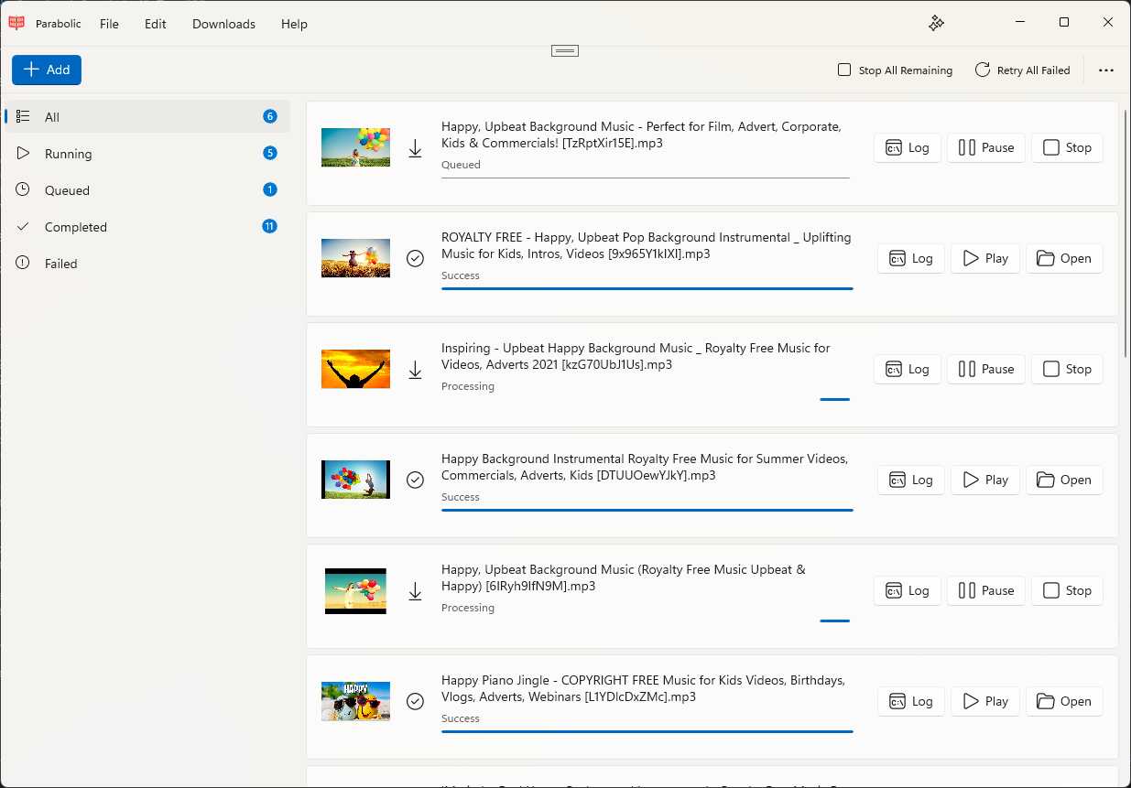
Task: Click 'Processing' status of 6IRyh9IfN9M download
Action: coord(468,608)
